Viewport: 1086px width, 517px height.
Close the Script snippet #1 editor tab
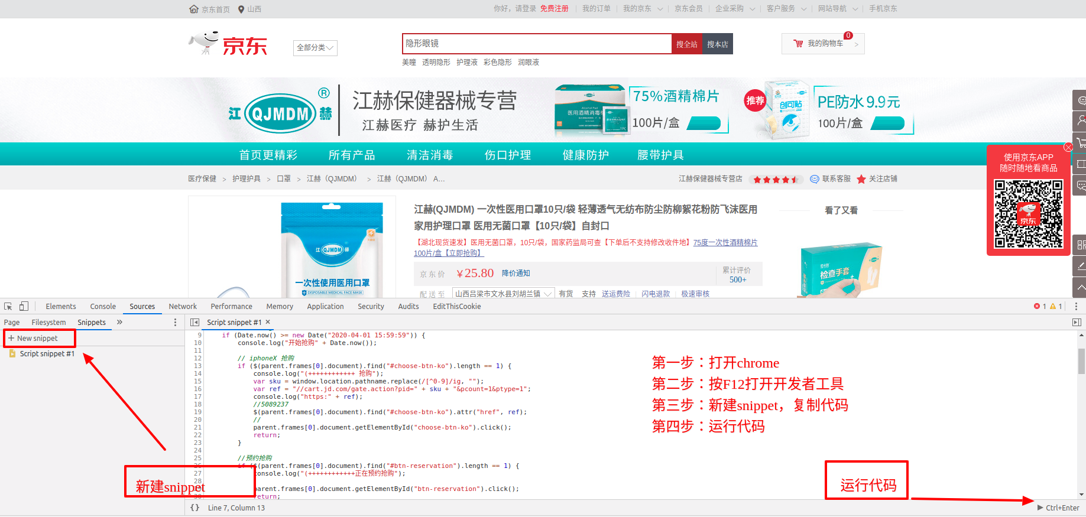pyautogui.click(x=268, y=322)
